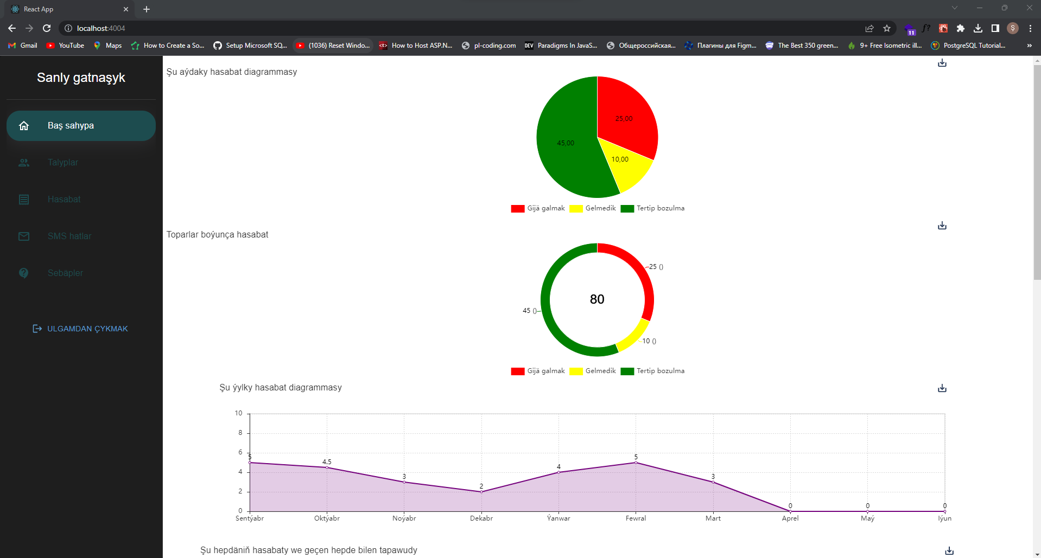The width and height of the screenshot is (1041, 558).
Task: Click the SMS hatlar envelope icon
Action: click(24, 236)
